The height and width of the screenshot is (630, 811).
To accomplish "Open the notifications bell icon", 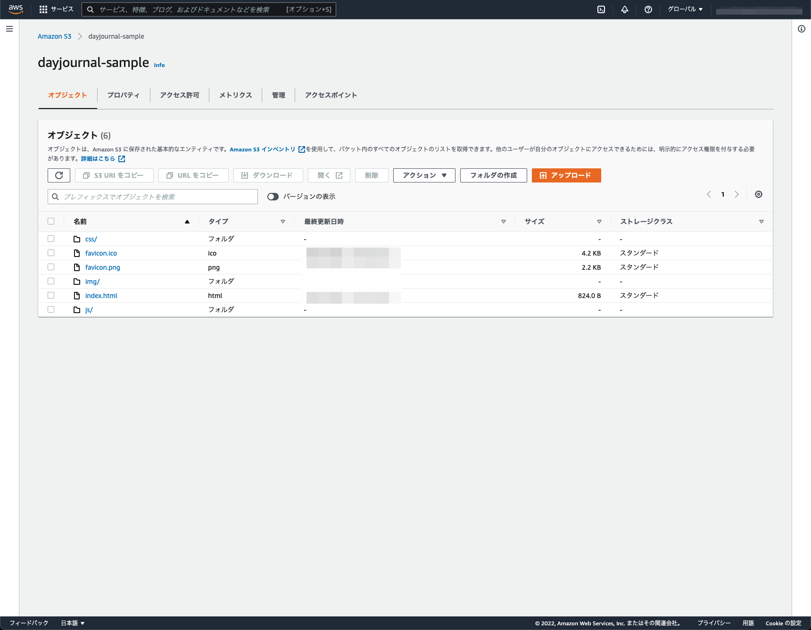I will (625, 9).
